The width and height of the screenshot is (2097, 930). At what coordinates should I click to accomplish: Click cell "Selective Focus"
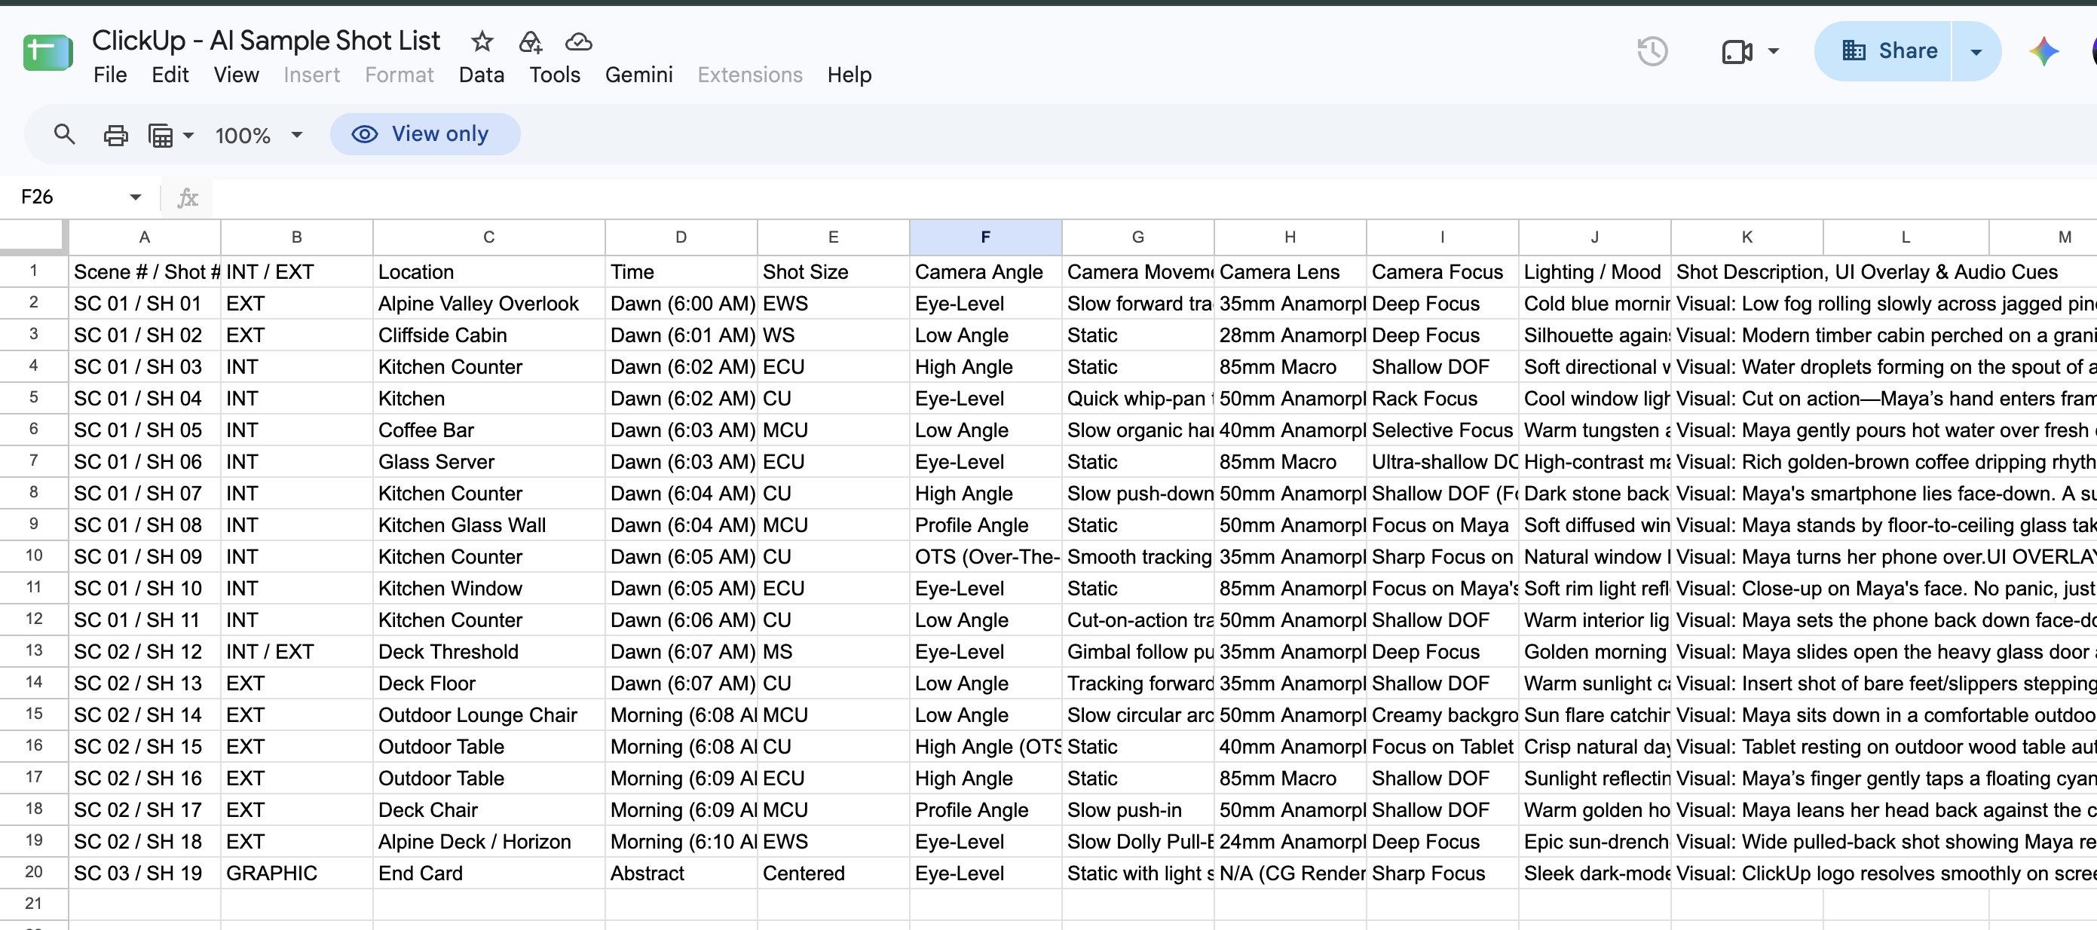click(x=1442, y=430)
